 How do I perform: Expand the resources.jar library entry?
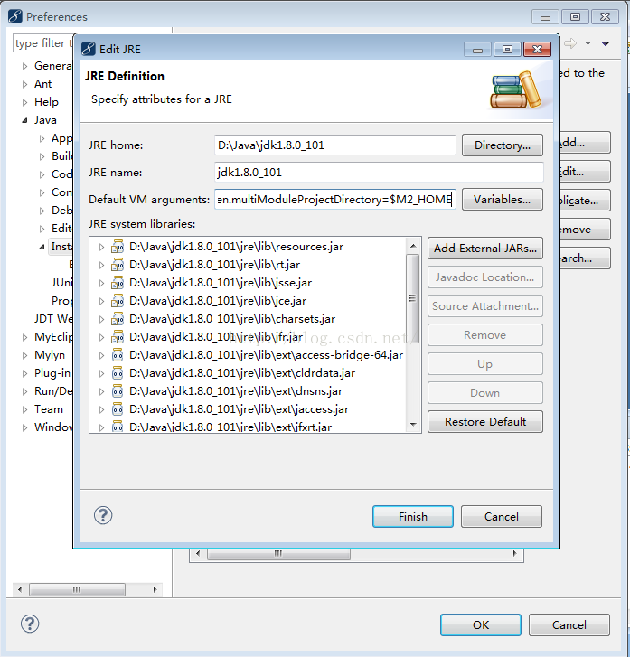[101, 247]
